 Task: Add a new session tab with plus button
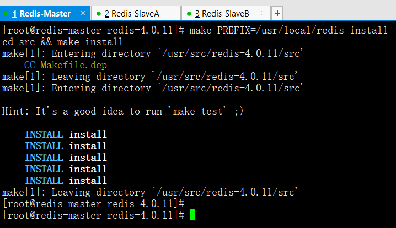point(277,13)
